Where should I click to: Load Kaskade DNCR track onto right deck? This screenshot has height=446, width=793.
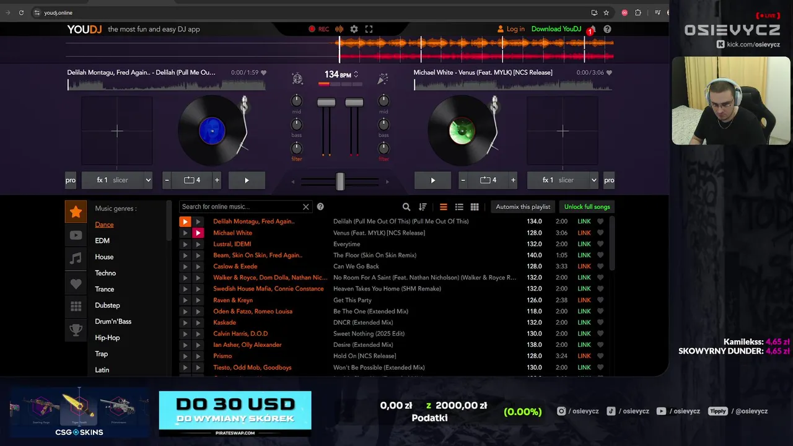tap(198, 322)
